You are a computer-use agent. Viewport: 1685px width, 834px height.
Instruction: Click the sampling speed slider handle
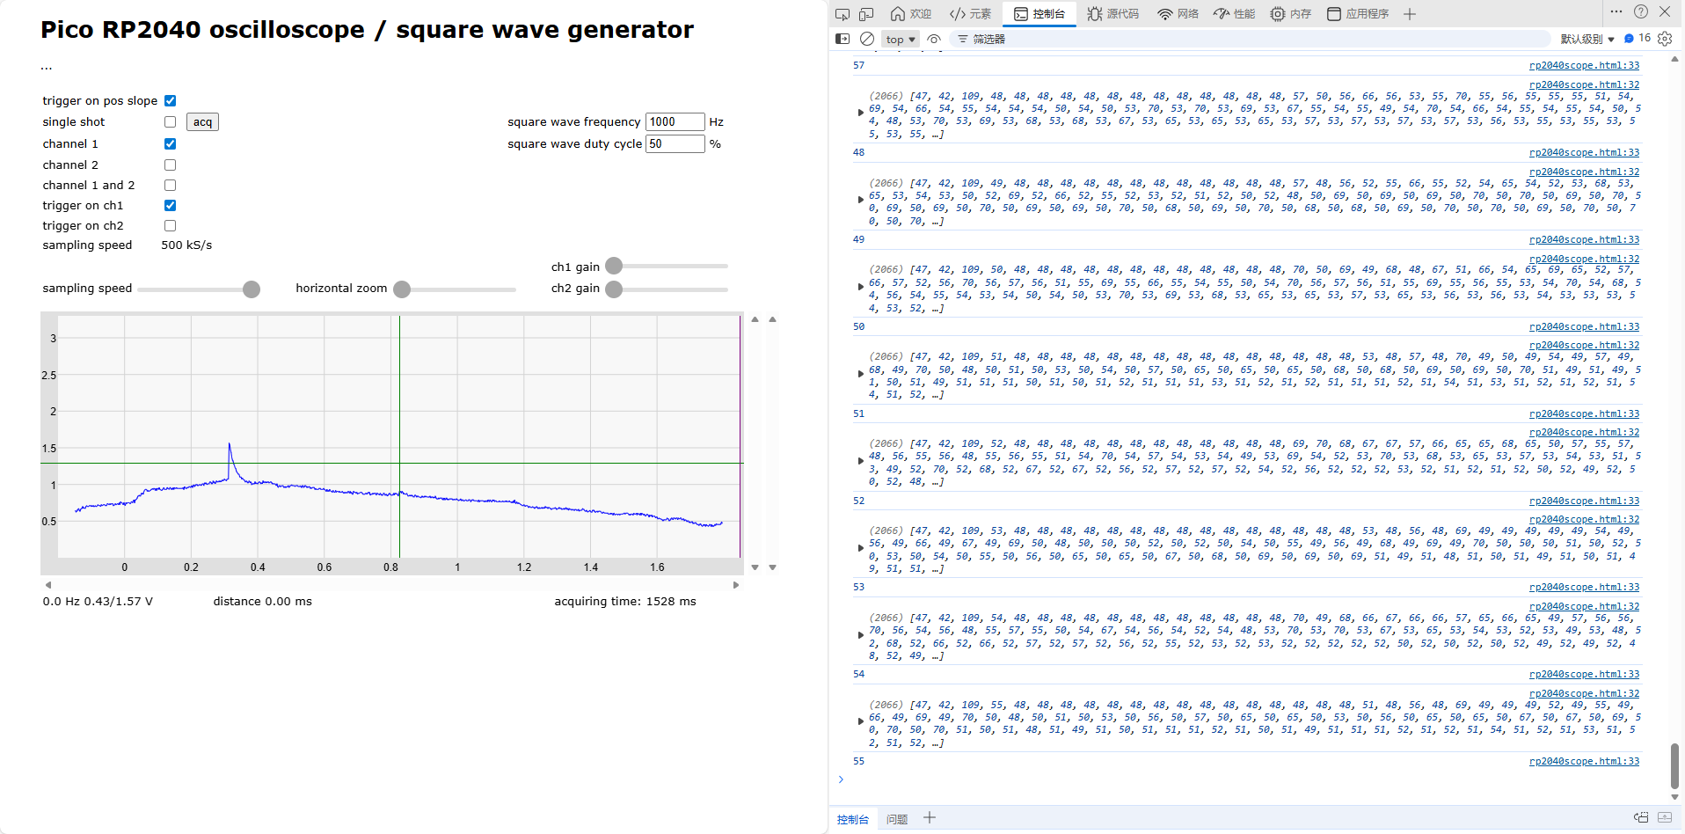[x=252, y=289]
